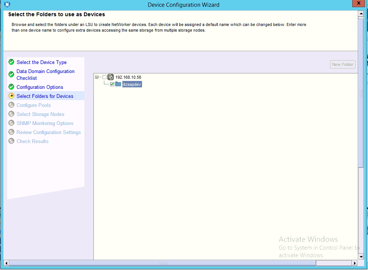Click grey status icon beside Configure Pools
The width and height of the screenshot is (368, 270).
(11, 105)
